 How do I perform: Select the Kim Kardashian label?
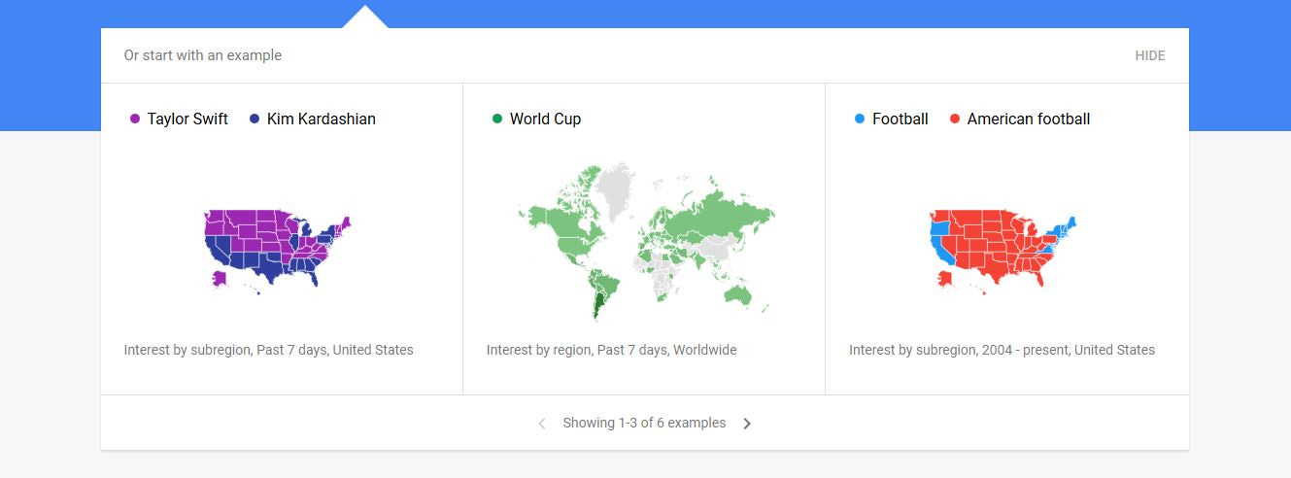pos(322,119)
